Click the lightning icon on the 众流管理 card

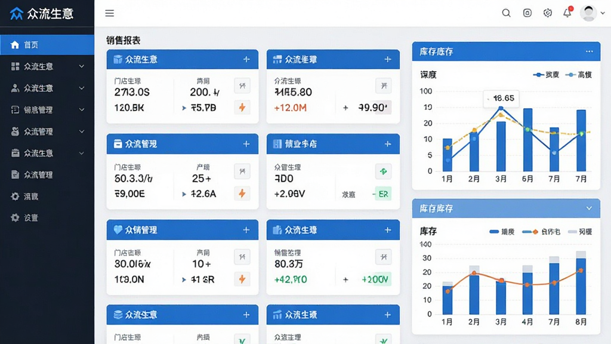242,193
